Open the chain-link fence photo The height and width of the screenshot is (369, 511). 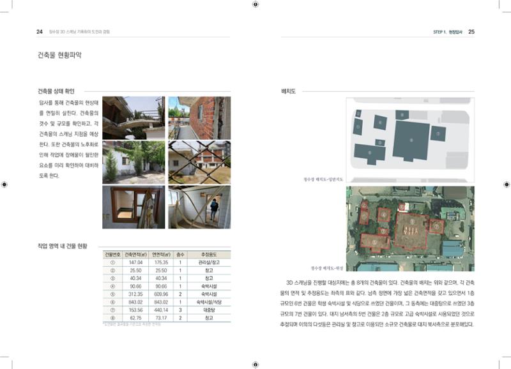click(199, 162)
